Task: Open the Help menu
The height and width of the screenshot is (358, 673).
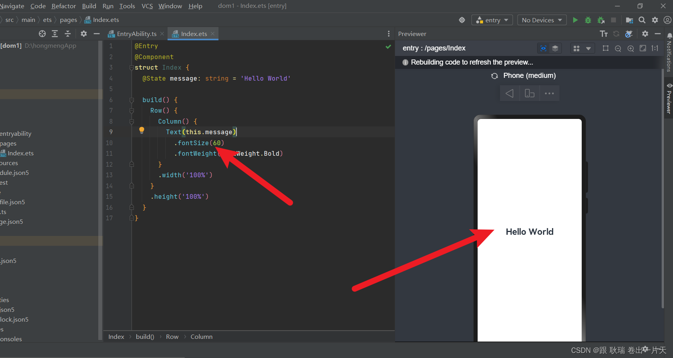Action: (x=195, y=6)
